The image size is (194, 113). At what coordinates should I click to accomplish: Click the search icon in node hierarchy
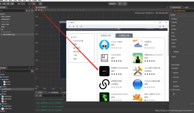point(27,11)
